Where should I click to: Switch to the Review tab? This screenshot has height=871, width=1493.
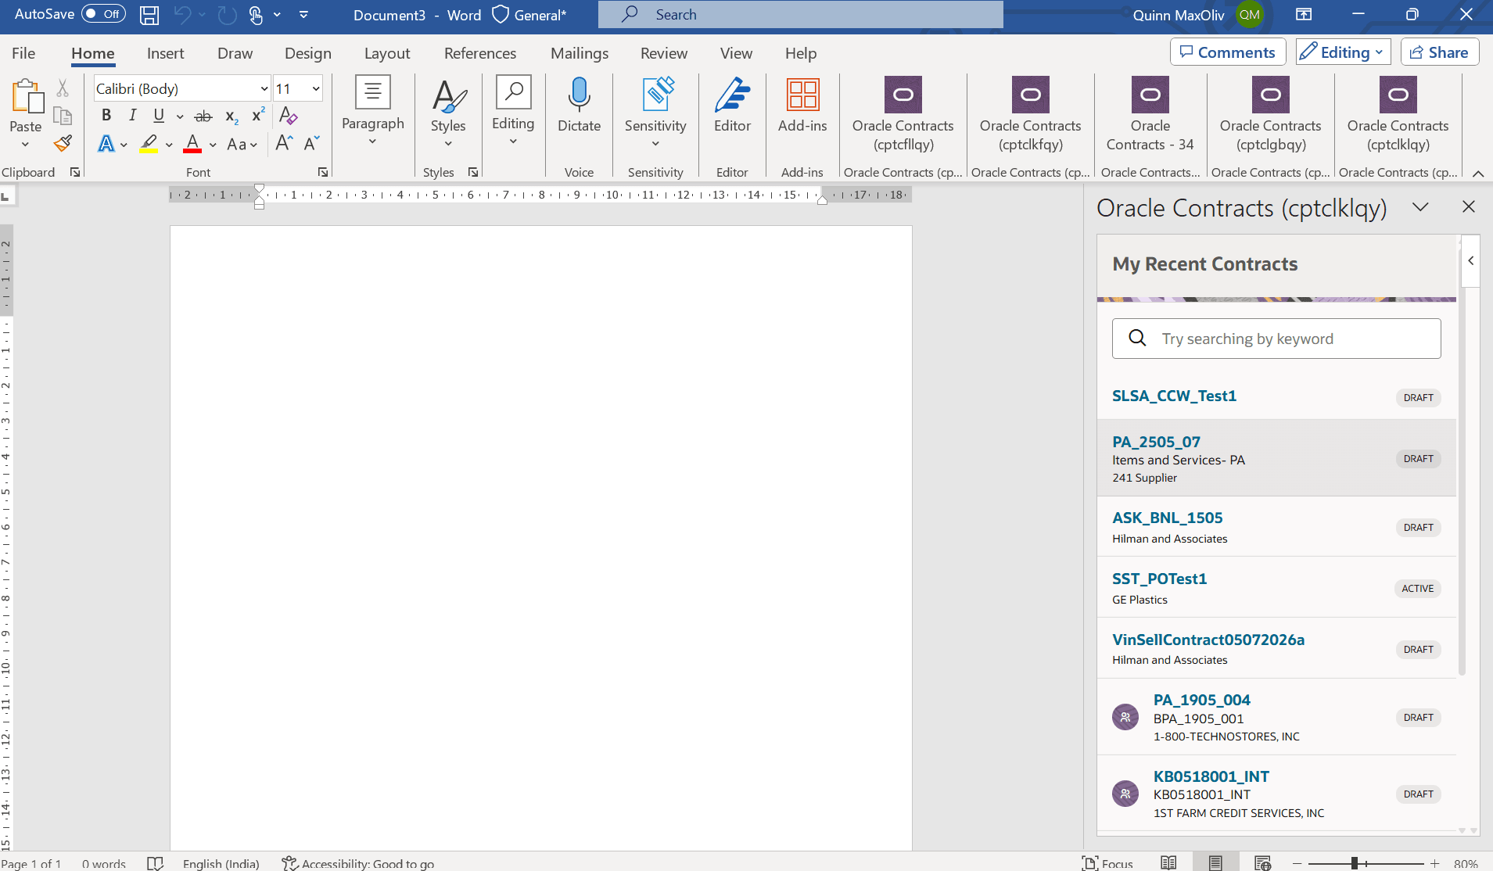coord(664,53)
